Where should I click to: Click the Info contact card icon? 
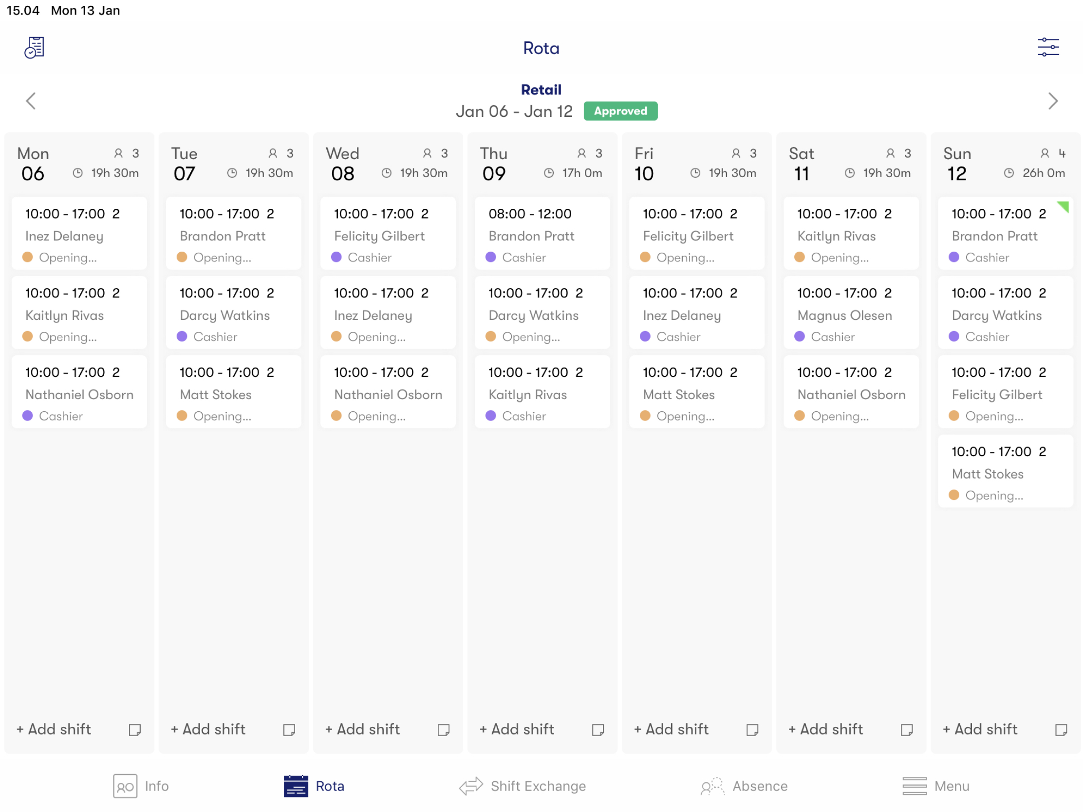tap(125, 786)
